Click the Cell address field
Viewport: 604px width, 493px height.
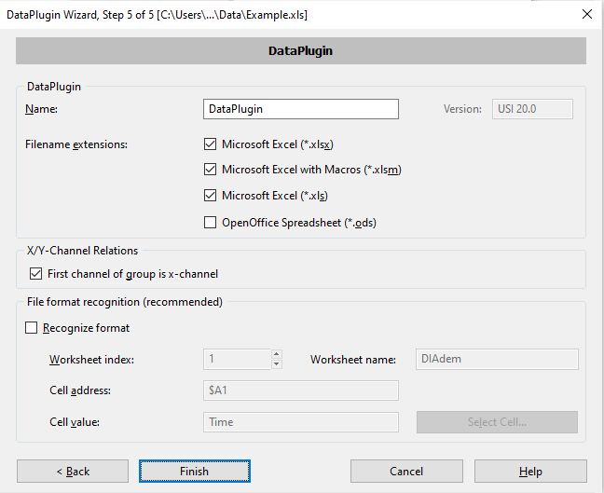coord(300,390)
